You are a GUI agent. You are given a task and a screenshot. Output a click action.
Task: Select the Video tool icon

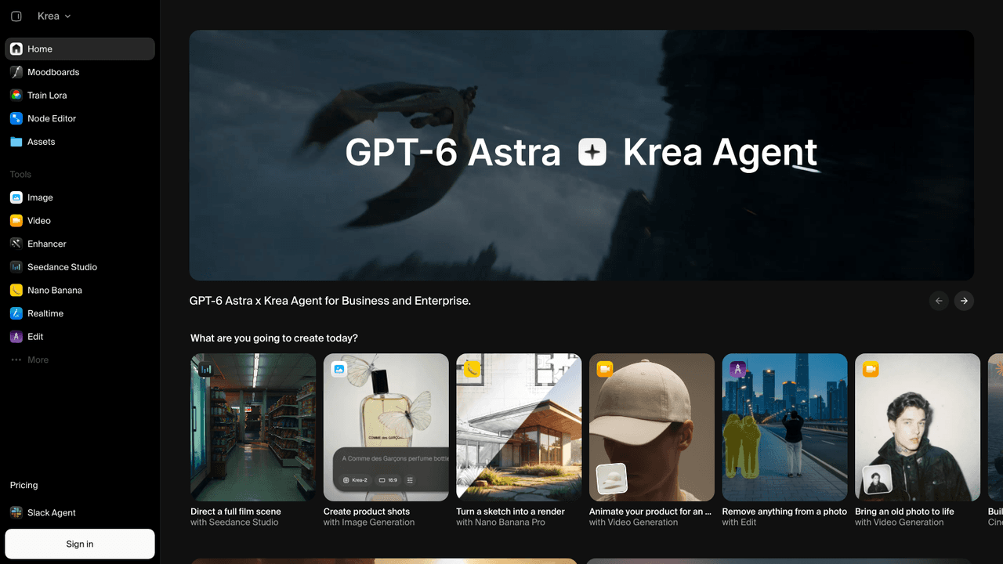[16, 221]
